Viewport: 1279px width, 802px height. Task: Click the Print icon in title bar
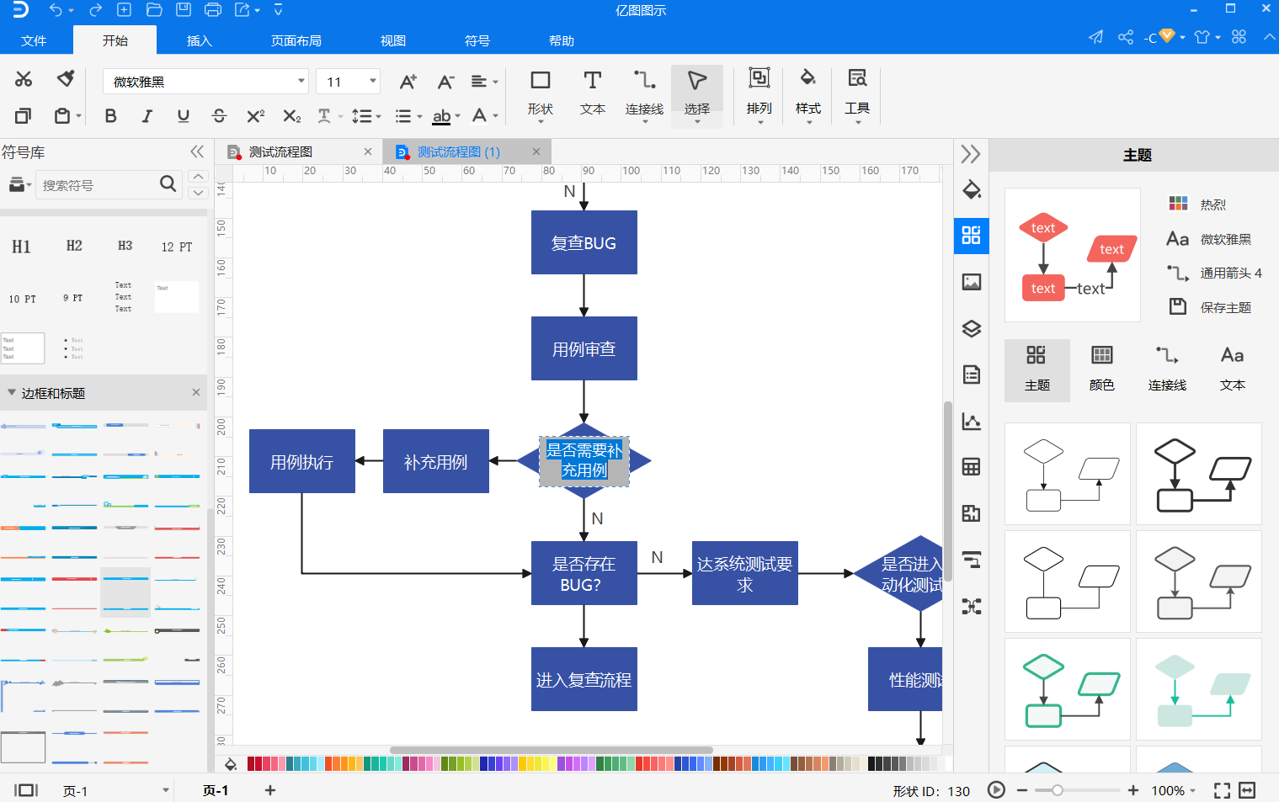213,10
